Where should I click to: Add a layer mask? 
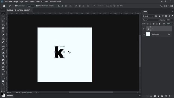(x=155, y=96)
